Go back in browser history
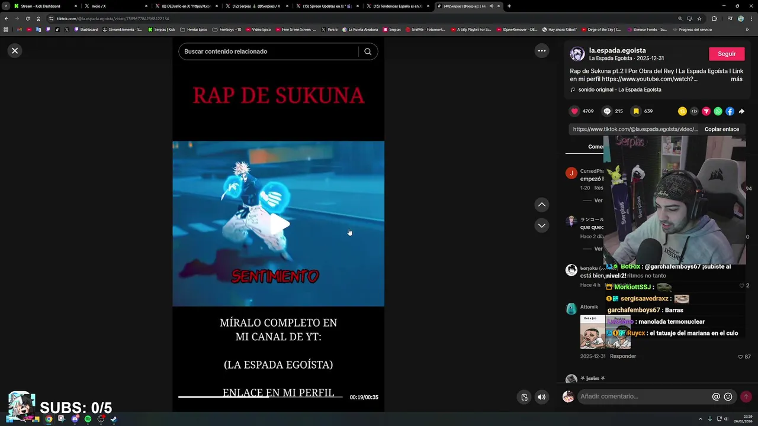 point(7,18)
